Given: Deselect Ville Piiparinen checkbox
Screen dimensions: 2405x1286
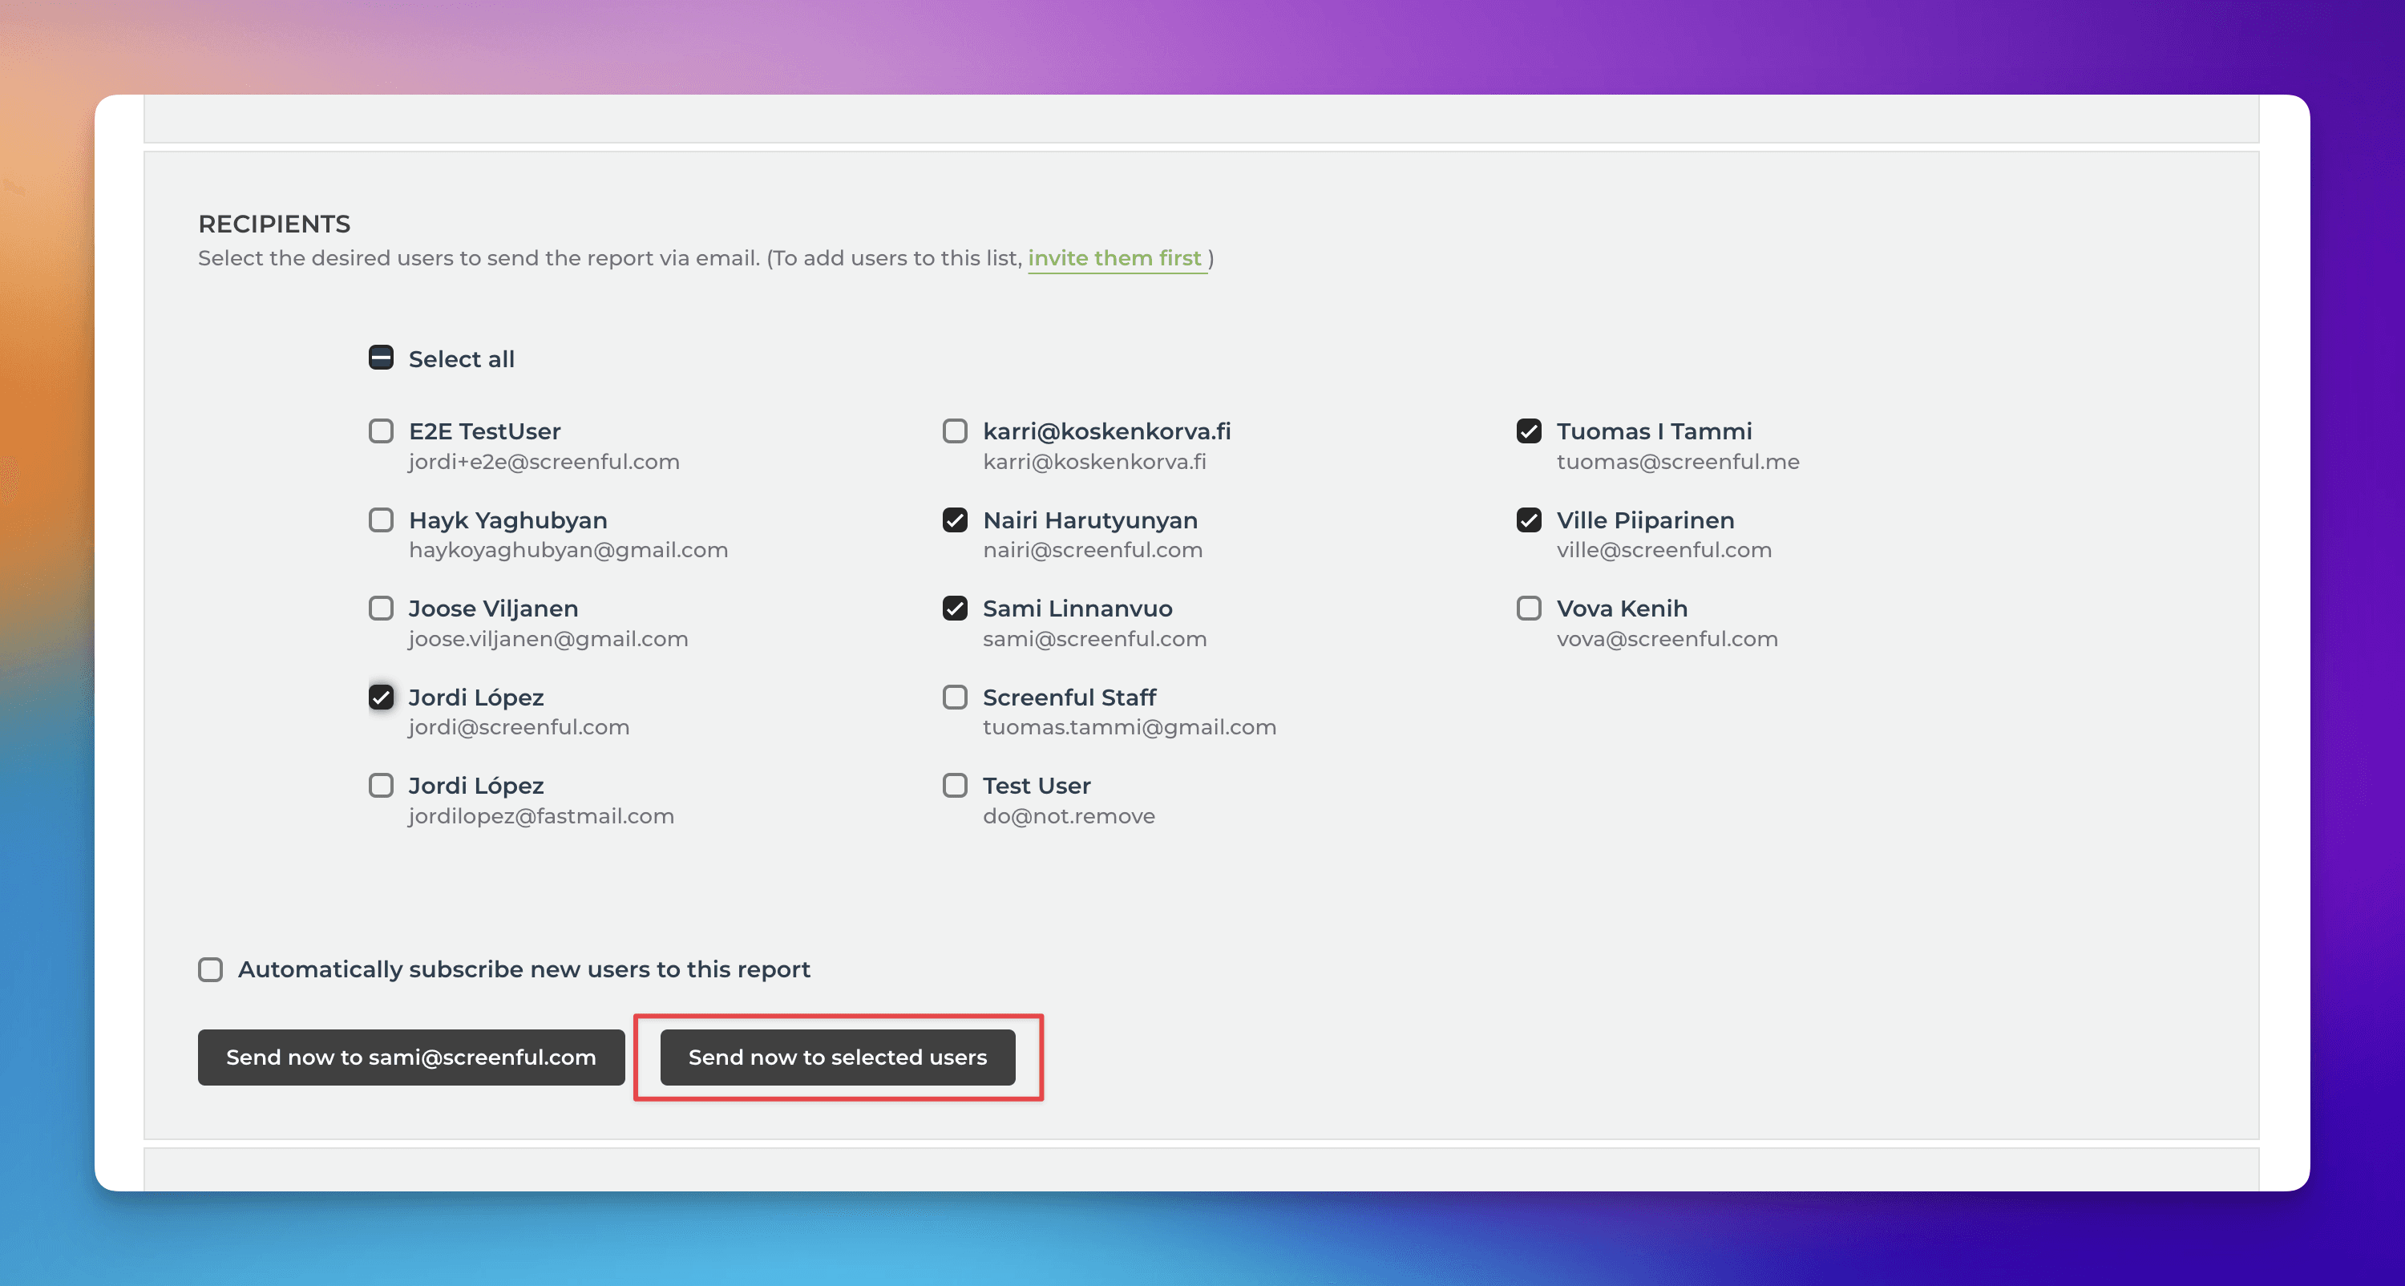Looking at the screenshot, I should point(1528,520).
